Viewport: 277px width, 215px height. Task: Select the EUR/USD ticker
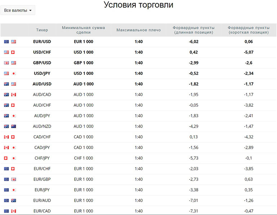pyautogui.click(x=42, y=42)
